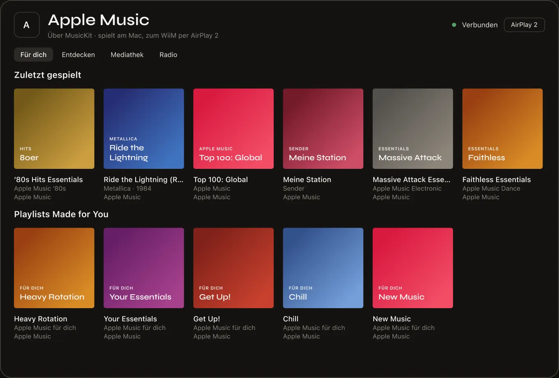Viewport: 559px width, 378px height.
Task: Click the 'Metallica · 1984' subtitle
Action: (127, 189)
